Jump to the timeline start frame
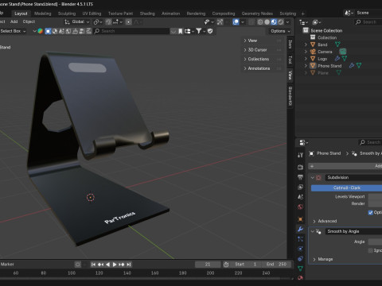 click(93, 265)
